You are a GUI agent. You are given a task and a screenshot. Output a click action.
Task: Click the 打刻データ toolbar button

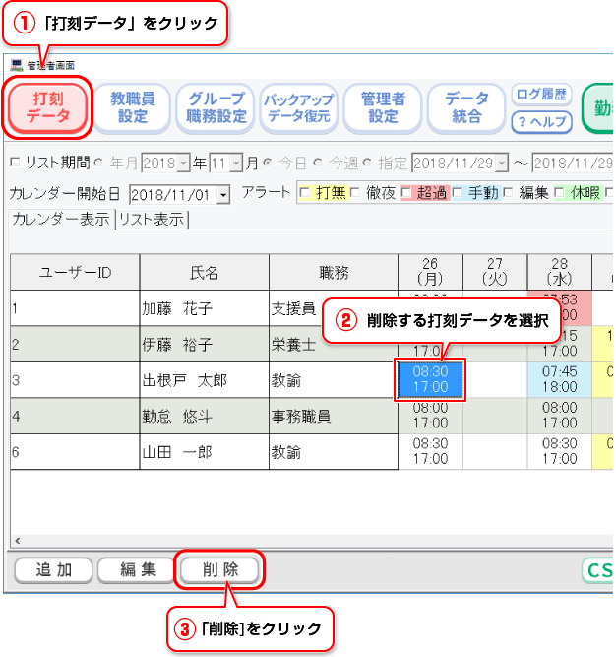(x=50, y=107)
